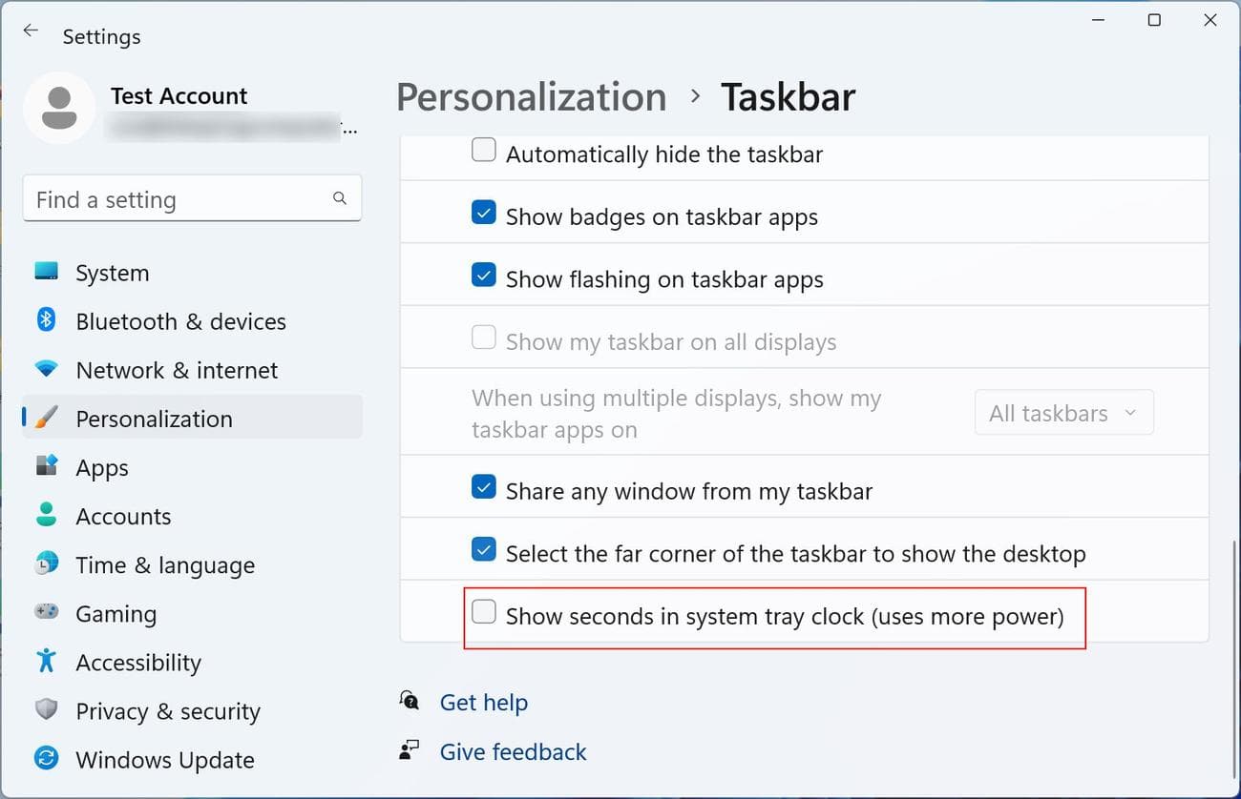Select the Network & internet icon
The image size is (1241, 799).
(46, 370)
